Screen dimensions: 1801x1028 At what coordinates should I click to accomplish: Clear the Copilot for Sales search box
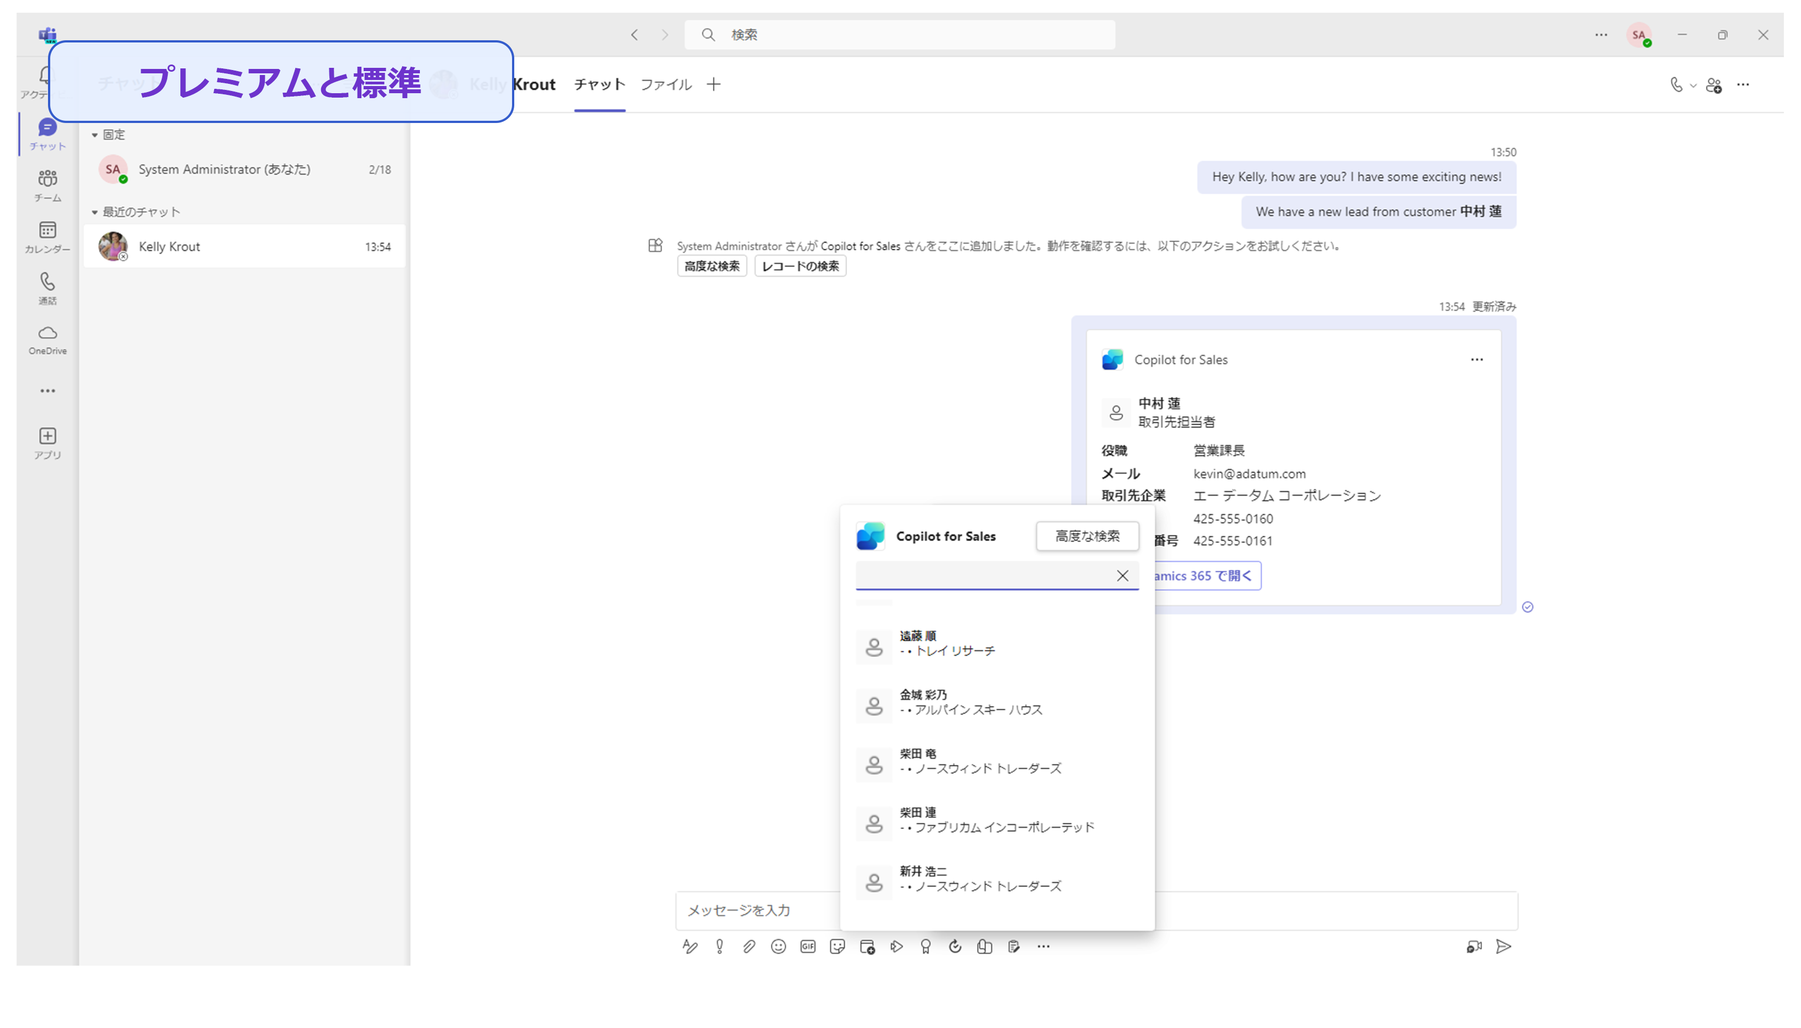tap(1122, 575)
